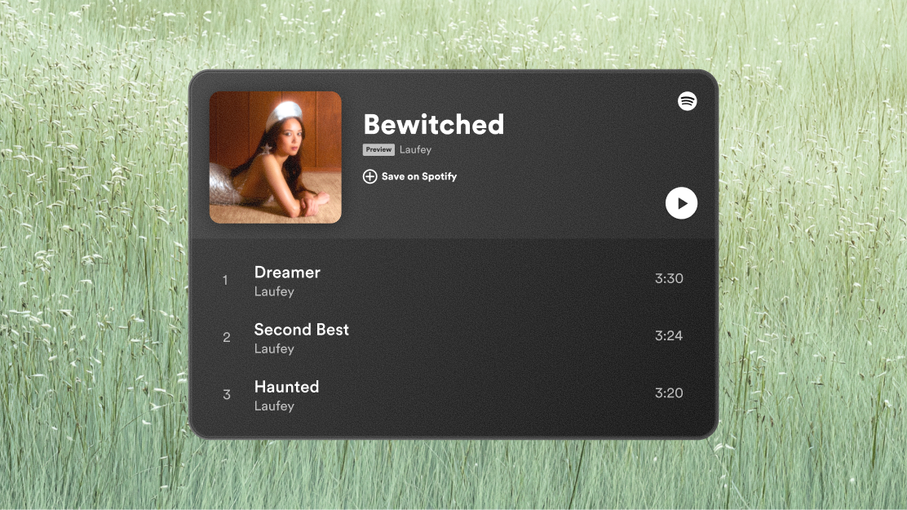Viewport: 907px width, 510px height.
Task: Click Laufey artist name under Second Best
Action: [274, 349]
